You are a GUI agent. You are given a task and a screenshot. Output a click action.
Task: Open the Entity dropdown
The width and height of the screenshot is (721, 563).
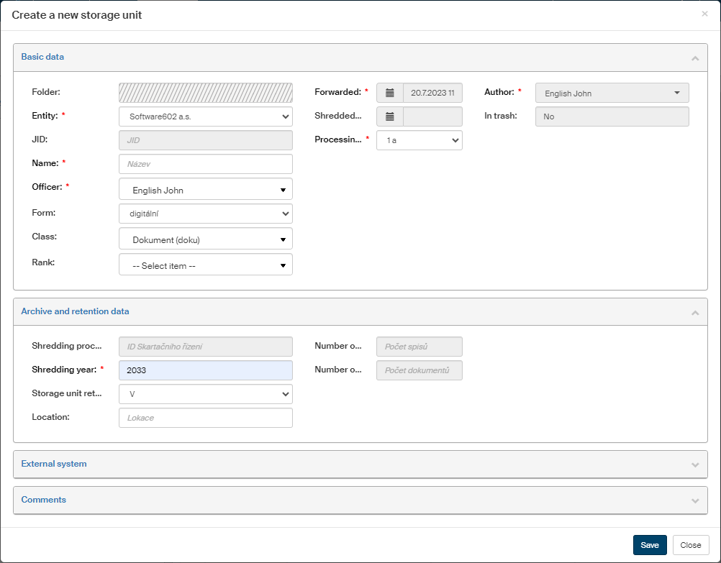tap(205, 116)
